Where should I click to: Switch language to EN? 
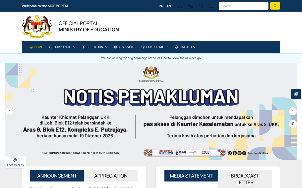click(x=169, y=6)
